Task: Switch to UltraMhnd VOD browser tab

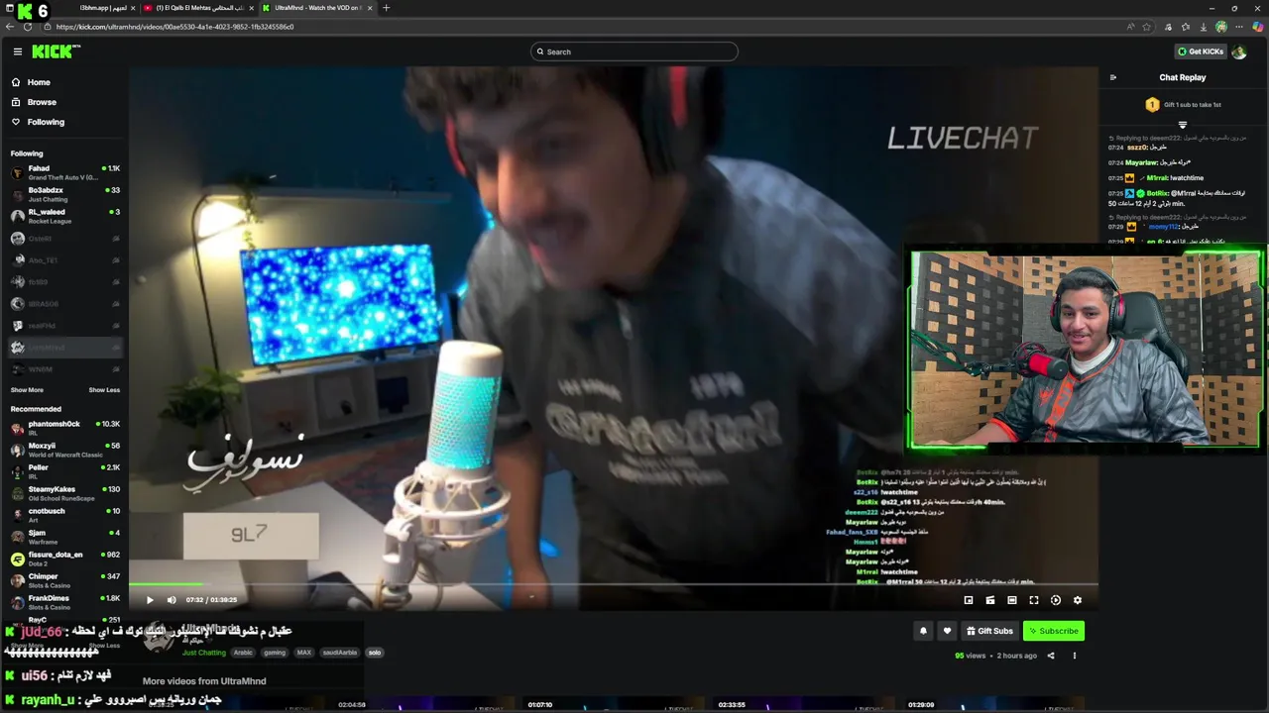Action: tap(319, 8)
